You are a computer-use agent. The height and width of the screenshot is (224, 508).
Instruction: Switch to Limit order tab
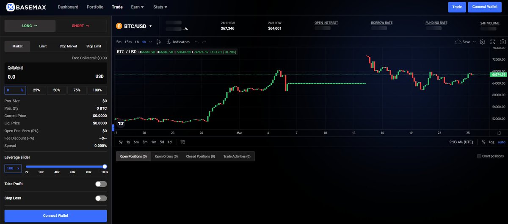click(x=43, y=46)
